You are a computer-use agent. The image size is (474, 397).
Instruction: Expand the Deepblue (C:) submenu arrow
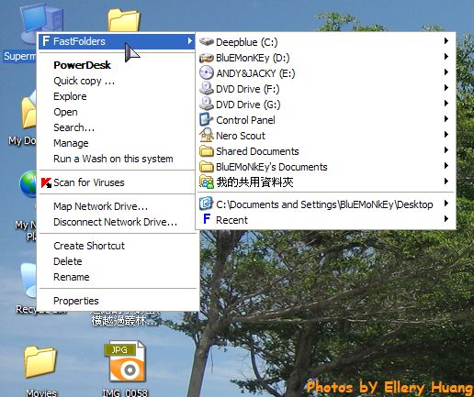point(446,40)
